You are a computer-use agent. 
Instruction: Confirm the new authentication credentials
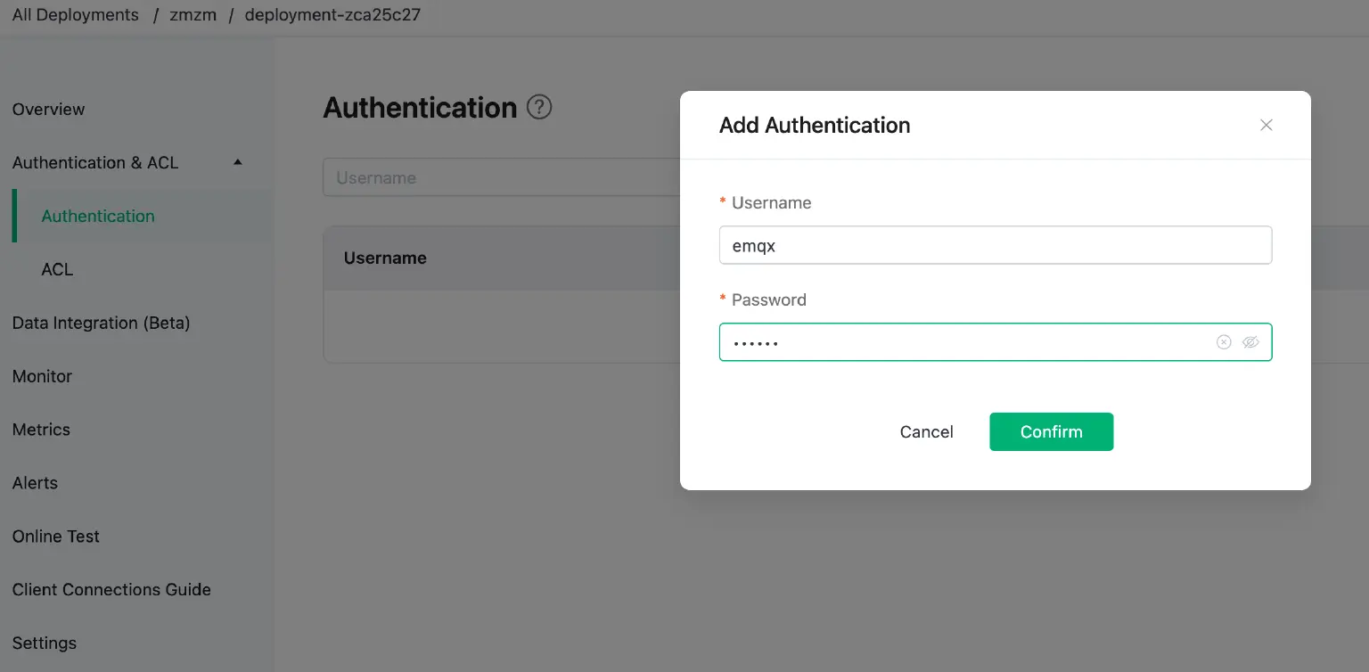click(x=1051, y=431)
